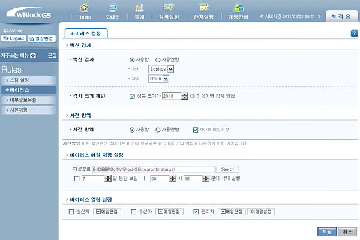Select 스팸 설정 in the Rules menu
Screen dimensions: 360x240
[29, 80]
